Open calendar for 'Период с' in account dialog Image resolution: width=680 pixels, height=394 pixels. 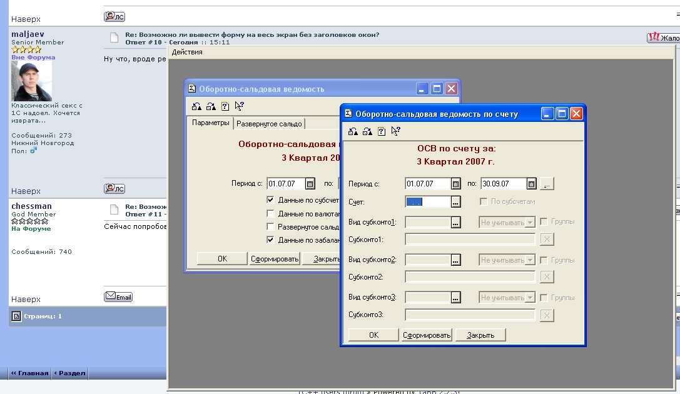pos(456,184)
